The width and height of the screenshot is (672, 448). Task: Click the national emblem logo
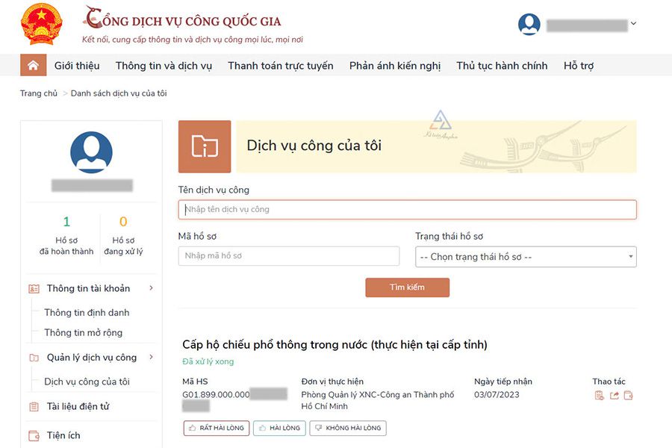tap(42, 24)
